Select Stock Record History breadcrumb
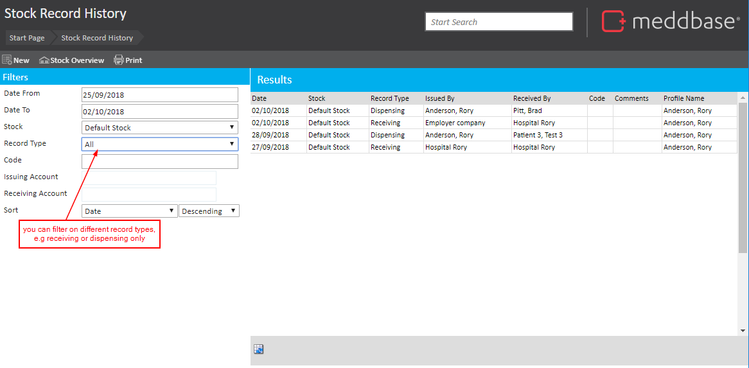The width and height of the screenshot is (749, 368). pos(97,38)
